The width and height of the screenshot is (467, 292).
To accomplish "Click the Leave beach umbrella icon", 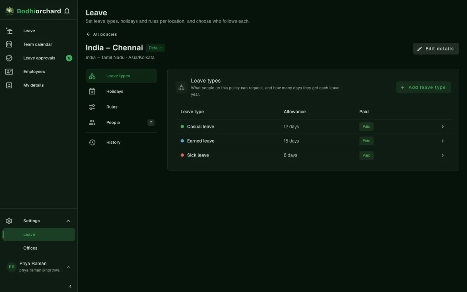I will (9, 31).
